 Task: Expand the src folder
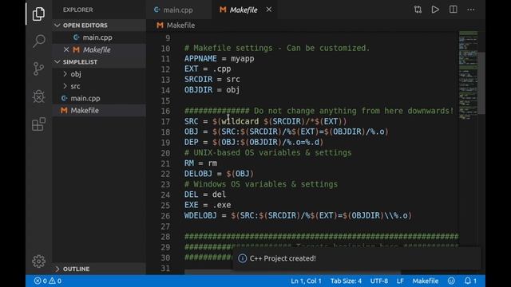(x=99, y=86)
